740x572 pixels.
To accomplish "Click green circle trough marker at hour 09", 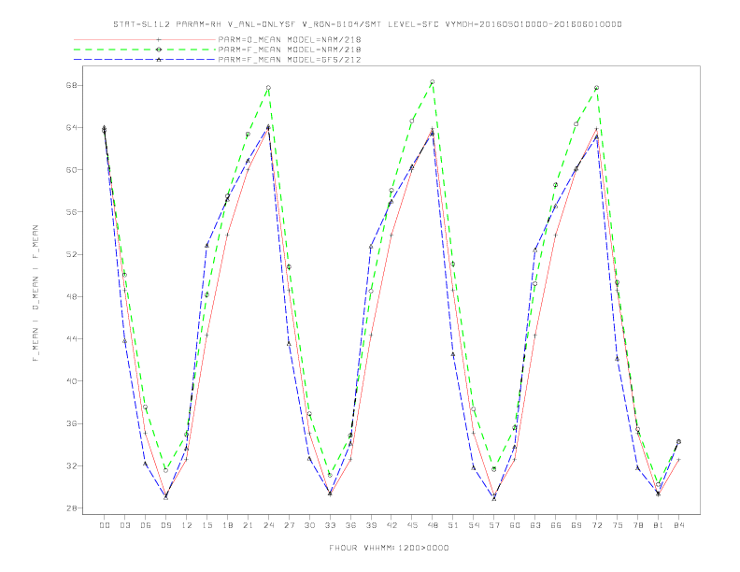I will (x=165, y=470).
